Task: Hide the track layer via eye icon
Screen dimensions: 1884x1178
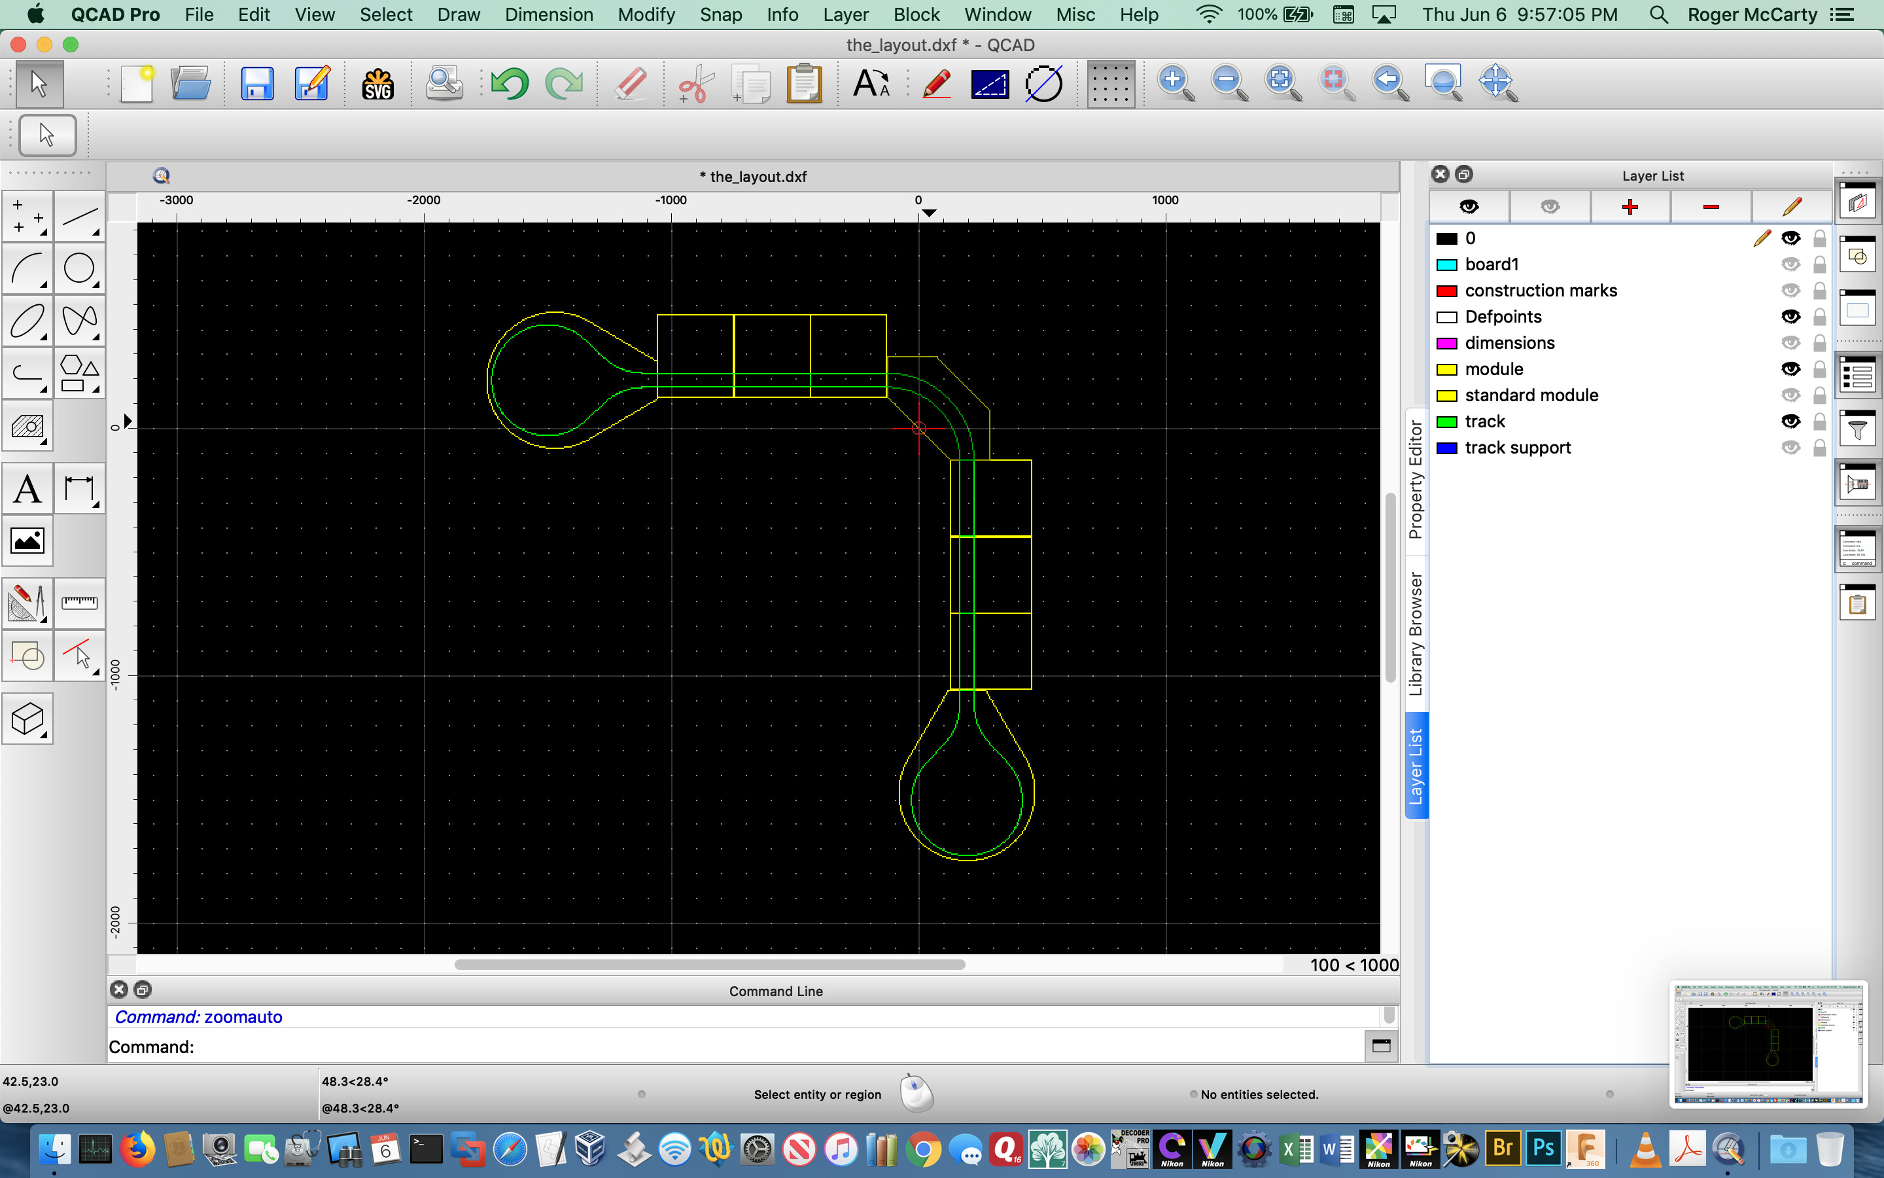Action: coord(1790,421)
